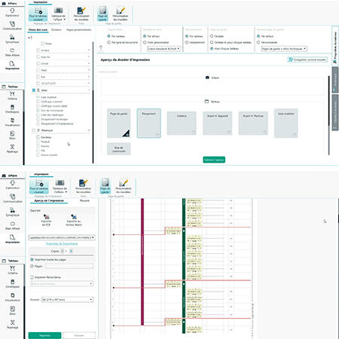The height and width of the screenshot is (339, 339).
Task: Open Visualisation in the bottom window sidebar
Action: pos(12,298)
